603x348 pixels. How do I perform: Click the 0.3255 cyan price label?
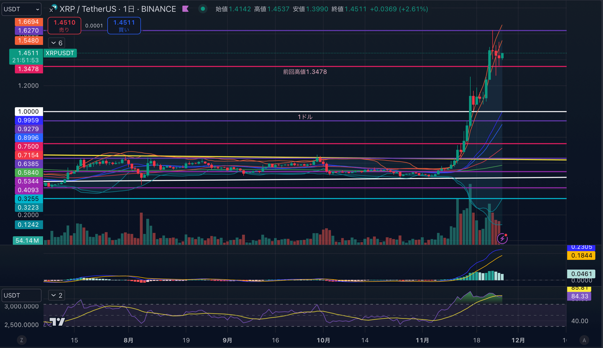tap(29, 199)
